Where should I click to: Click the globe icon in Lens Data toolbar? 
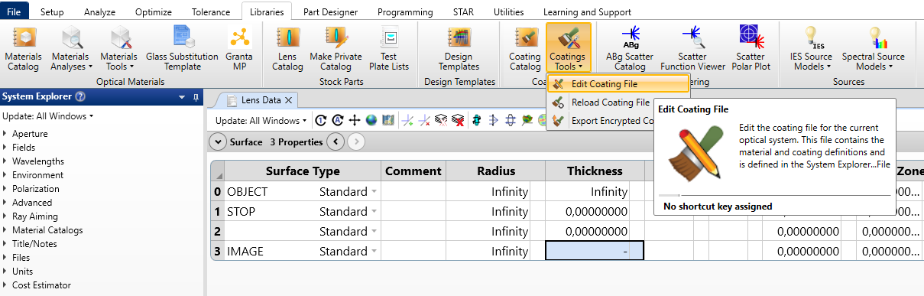point(371,120)
